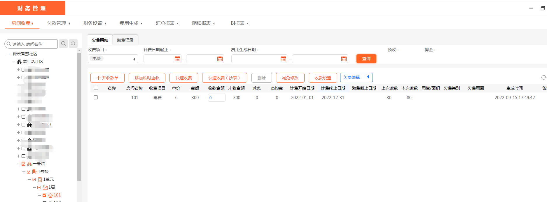Open the 房间收费 menu
This screenshot has width=547, height=202.
(x=22, y=23)
